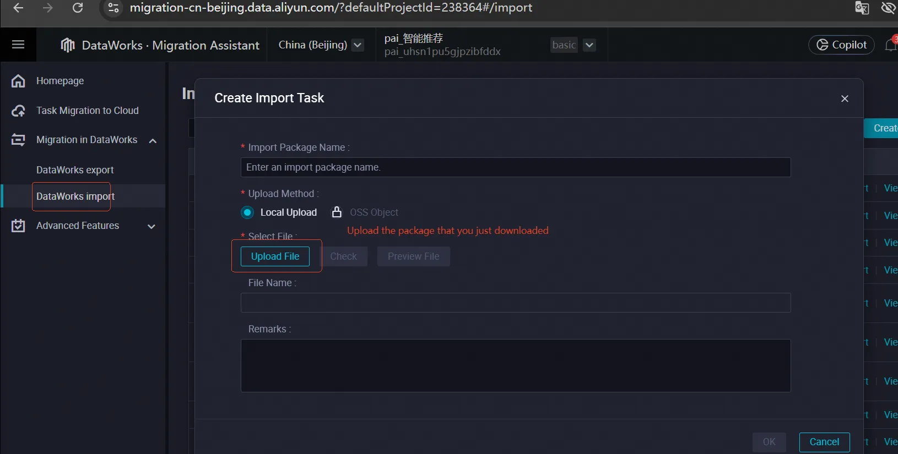Click the lock icon next to OSS Object

(337, 212)
